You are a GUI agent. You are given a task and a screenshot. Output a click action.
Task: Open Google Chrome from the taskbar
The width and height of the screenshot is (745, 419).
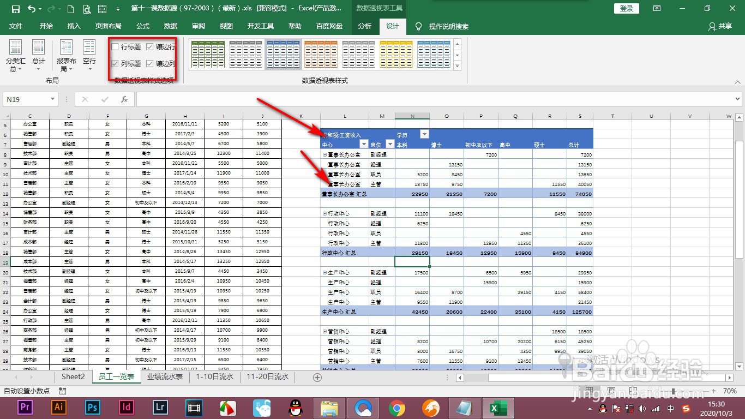pos(397,408)
